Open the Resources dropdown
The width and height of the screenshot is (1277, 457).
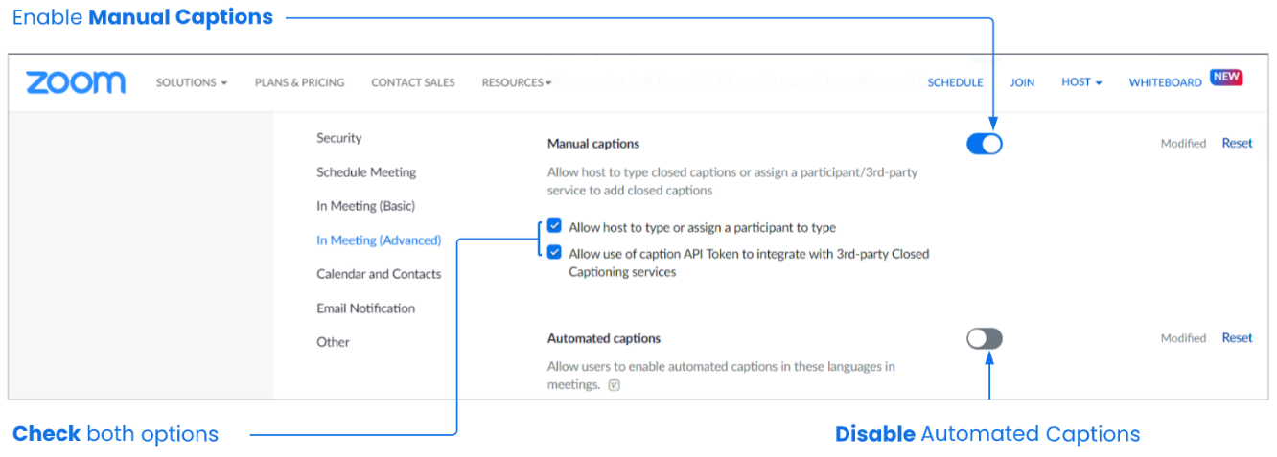point(516,83)
